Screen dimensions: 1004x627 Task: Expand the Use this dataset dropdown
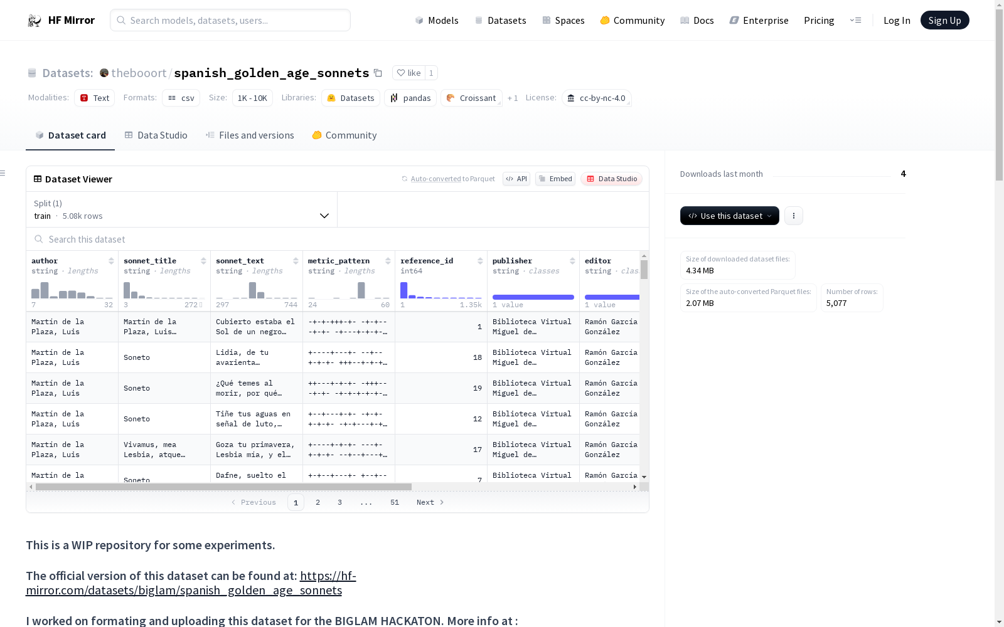pyautogui.click(x=730, y=216)
